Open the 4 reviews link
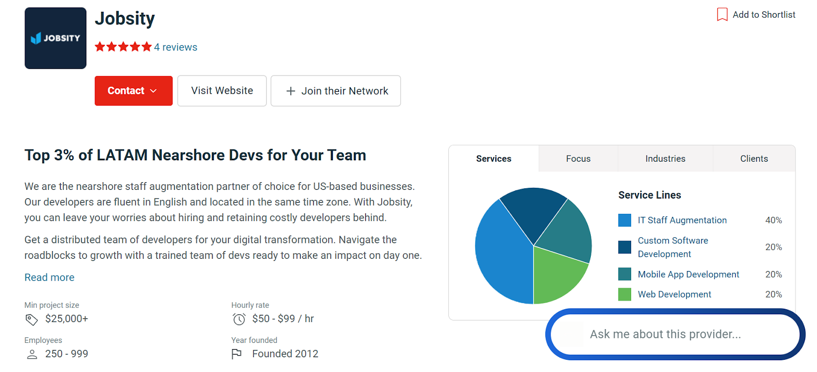The width and height of the screenshot is (817, 372). [x=176, y=47]
